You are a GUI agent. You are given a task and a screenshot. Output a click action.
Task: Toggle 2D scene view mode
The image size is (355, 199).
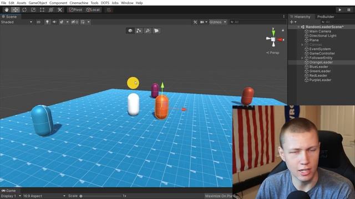[38, 22]
